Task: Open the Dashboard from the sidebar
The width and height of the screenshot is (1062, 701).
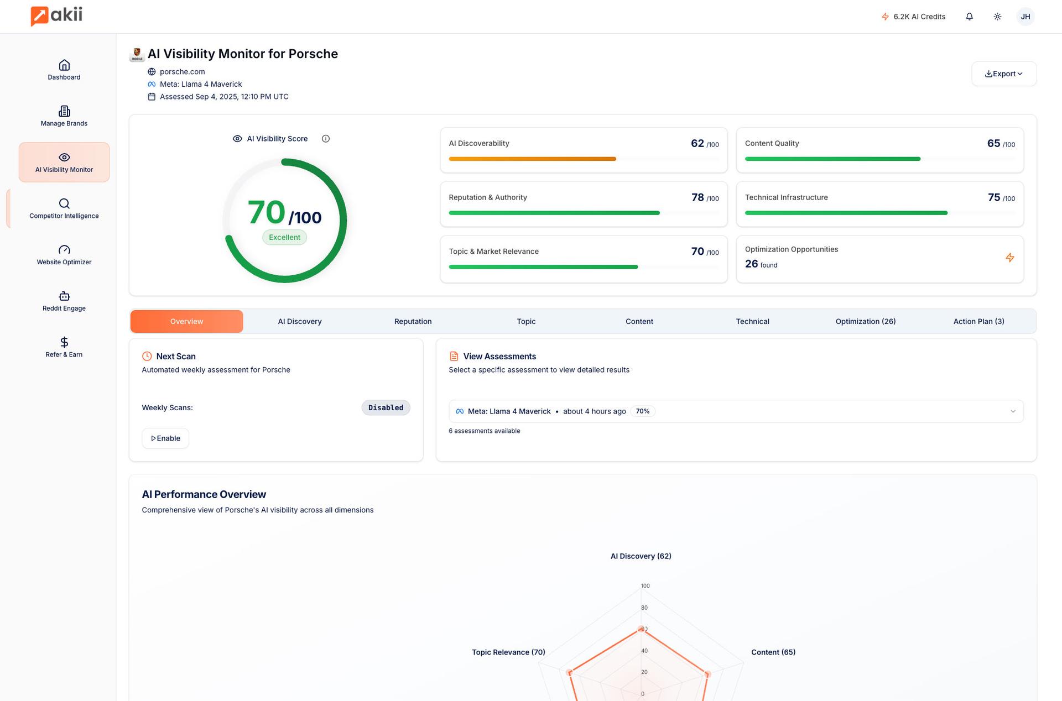Action: pyautogui.click(x=64, y=70)
